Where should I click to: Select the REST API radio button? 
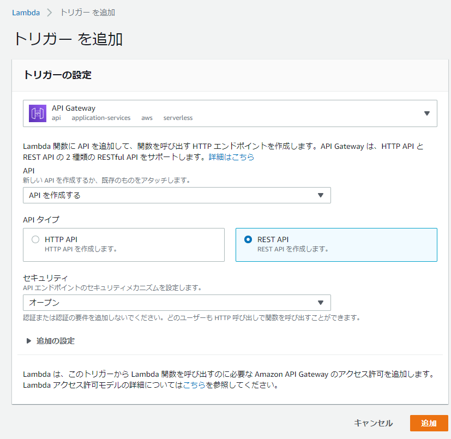pos(248,239)
